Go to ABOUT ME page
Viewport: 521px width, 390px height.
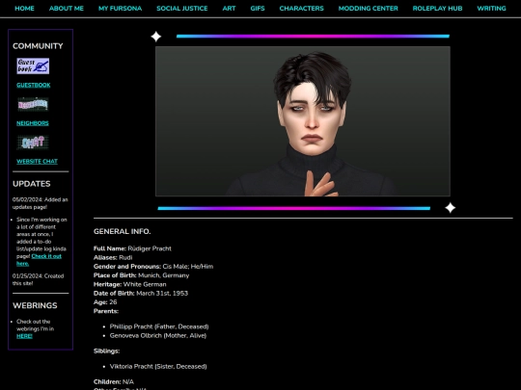67,9
